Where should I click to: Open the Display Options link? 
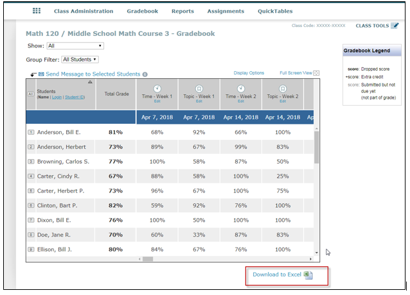249,73
